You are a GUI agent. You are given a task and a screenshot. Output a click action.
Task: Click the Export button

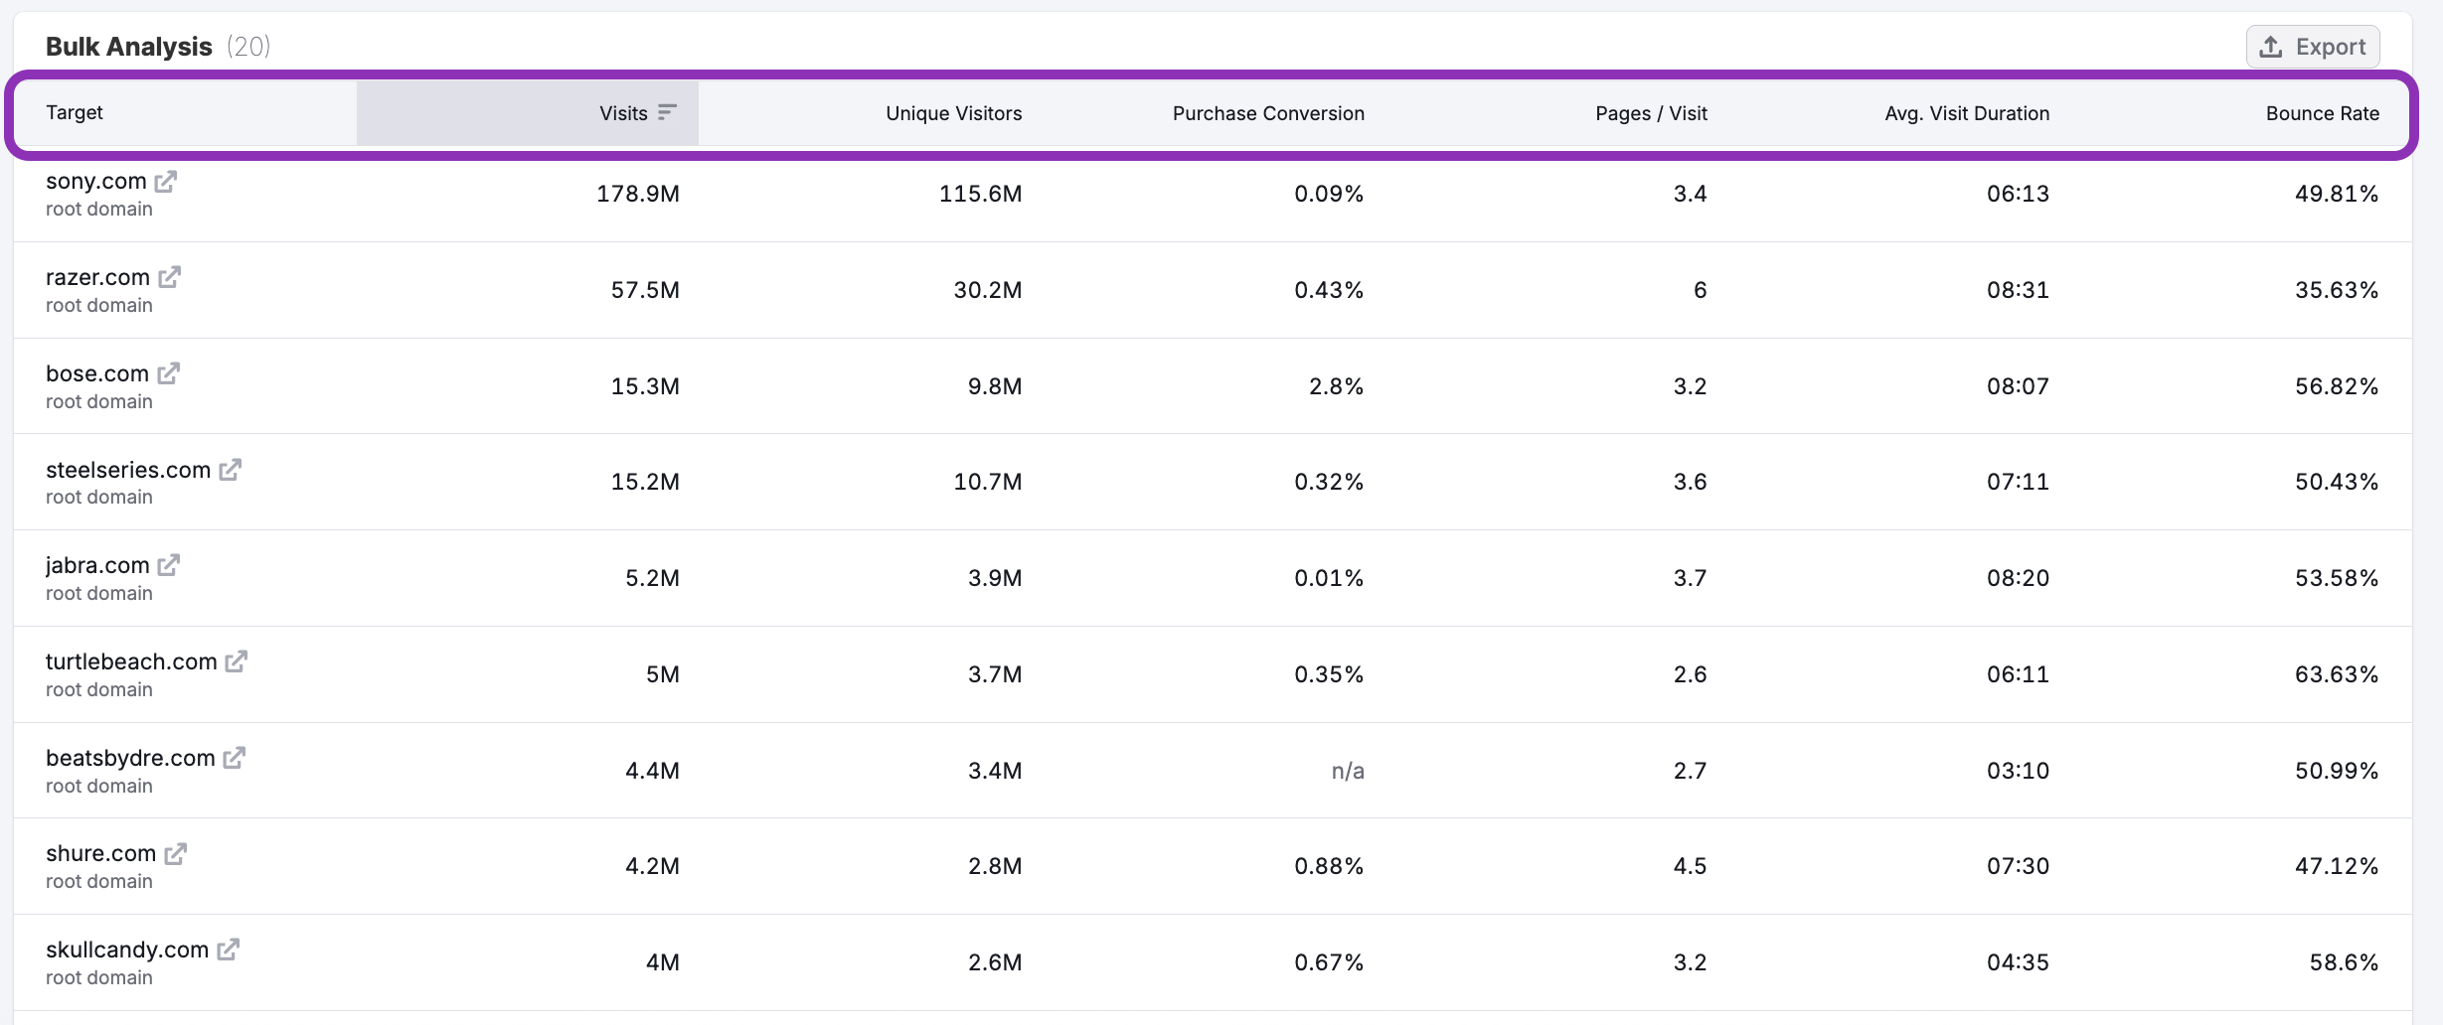click(x=2313, y=46)
